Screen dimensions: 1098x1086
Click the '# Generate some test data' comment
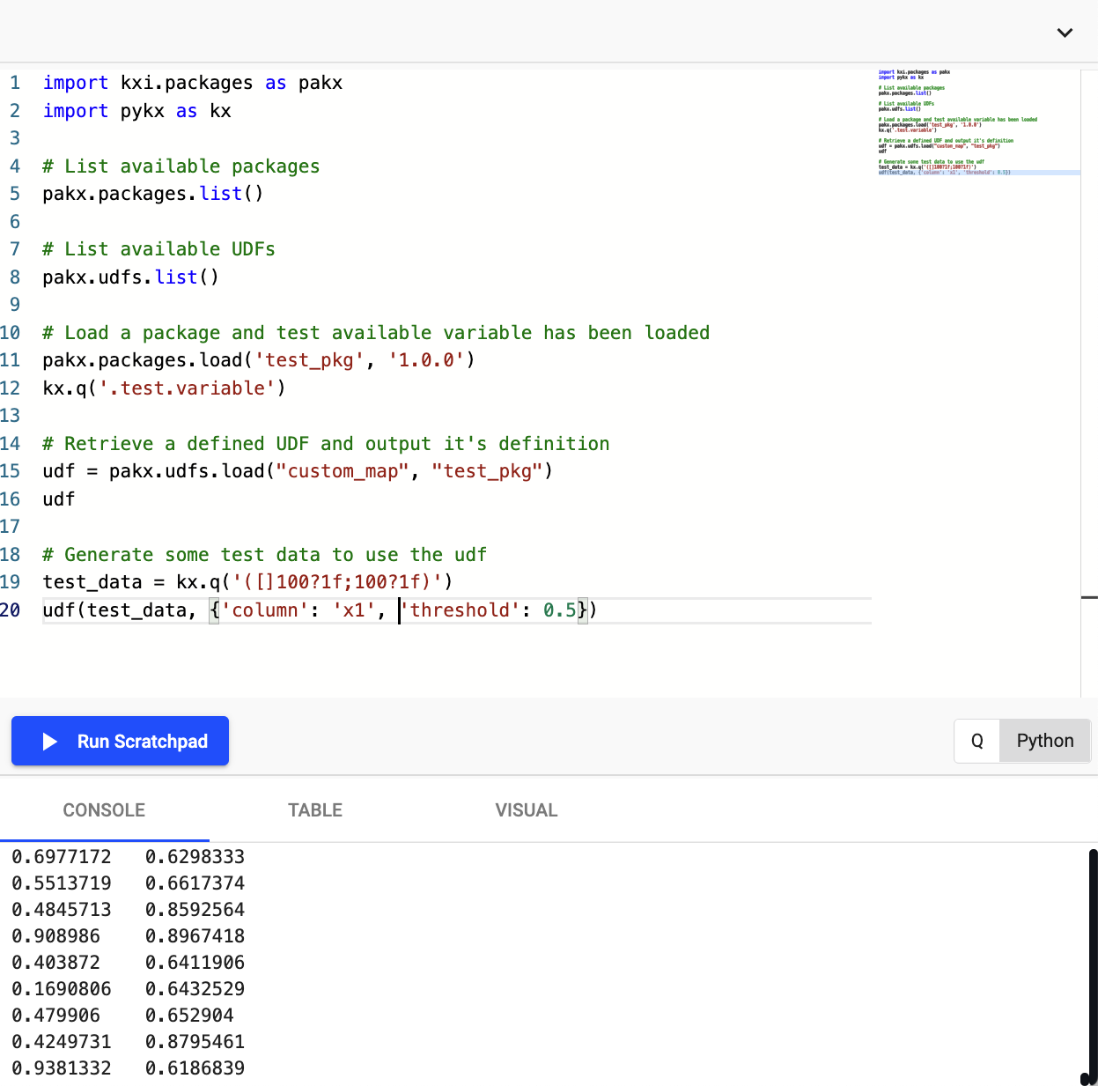click(265, 555)
